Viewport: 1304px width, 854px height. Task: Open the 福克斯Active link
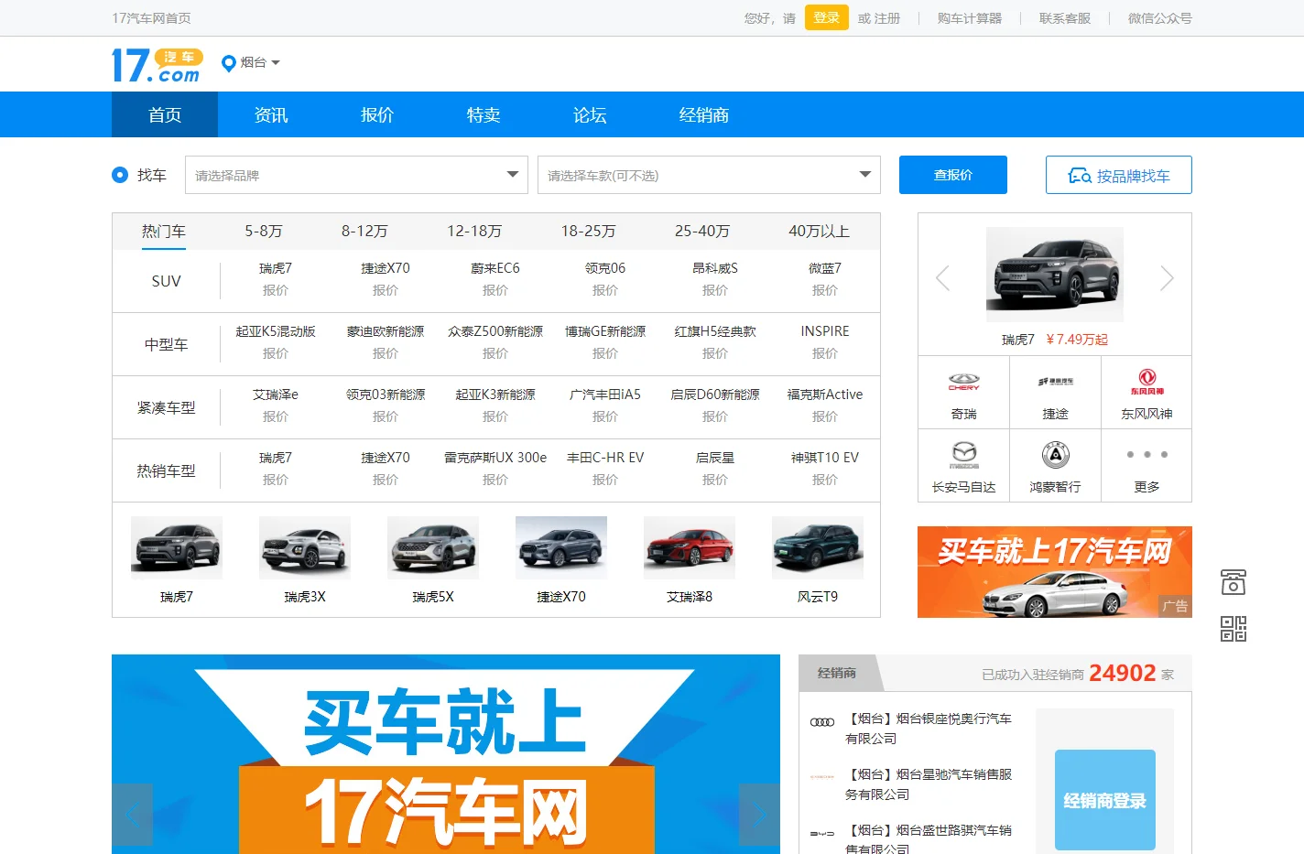[825, 395]
